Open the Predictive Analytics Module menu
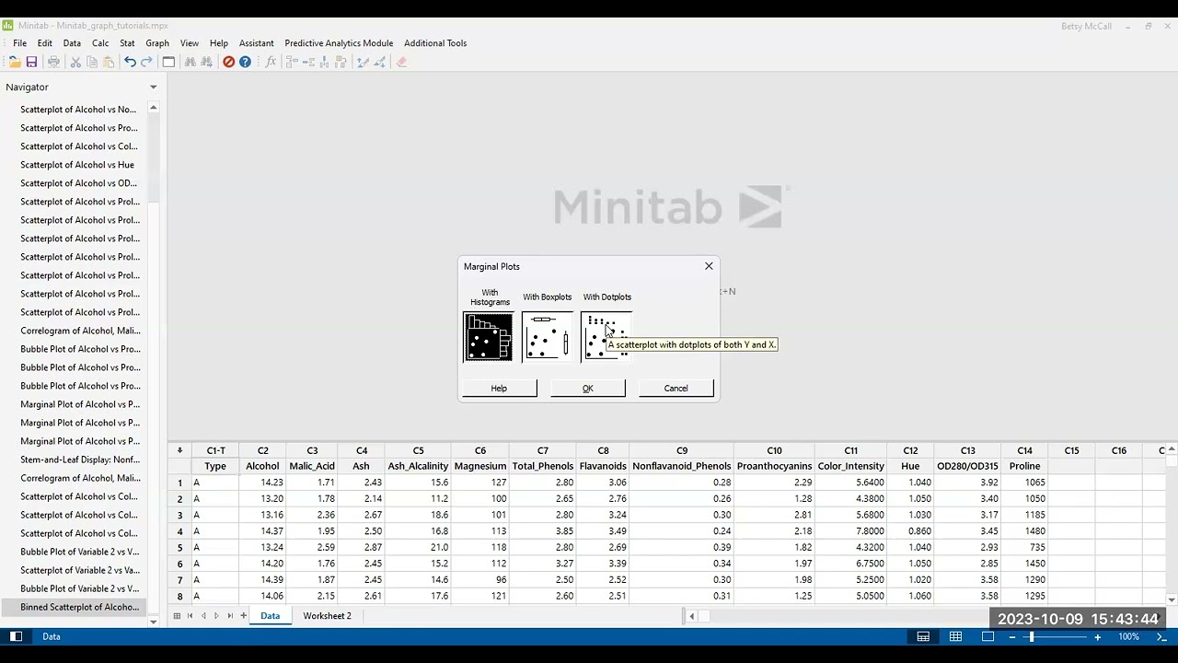 (339, 43)
